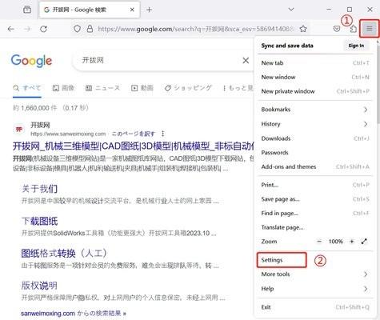Choose New tab from menu
The width and height of the screenshot is (380, 320).
pyautogui.click(x=315, y=63)
